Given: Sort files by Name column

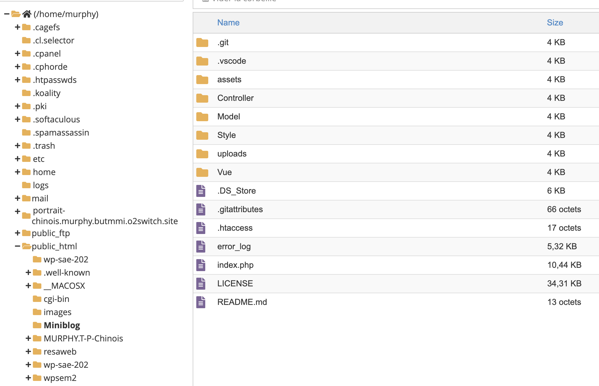Looking at the screenshot, I should click(228, 23).
